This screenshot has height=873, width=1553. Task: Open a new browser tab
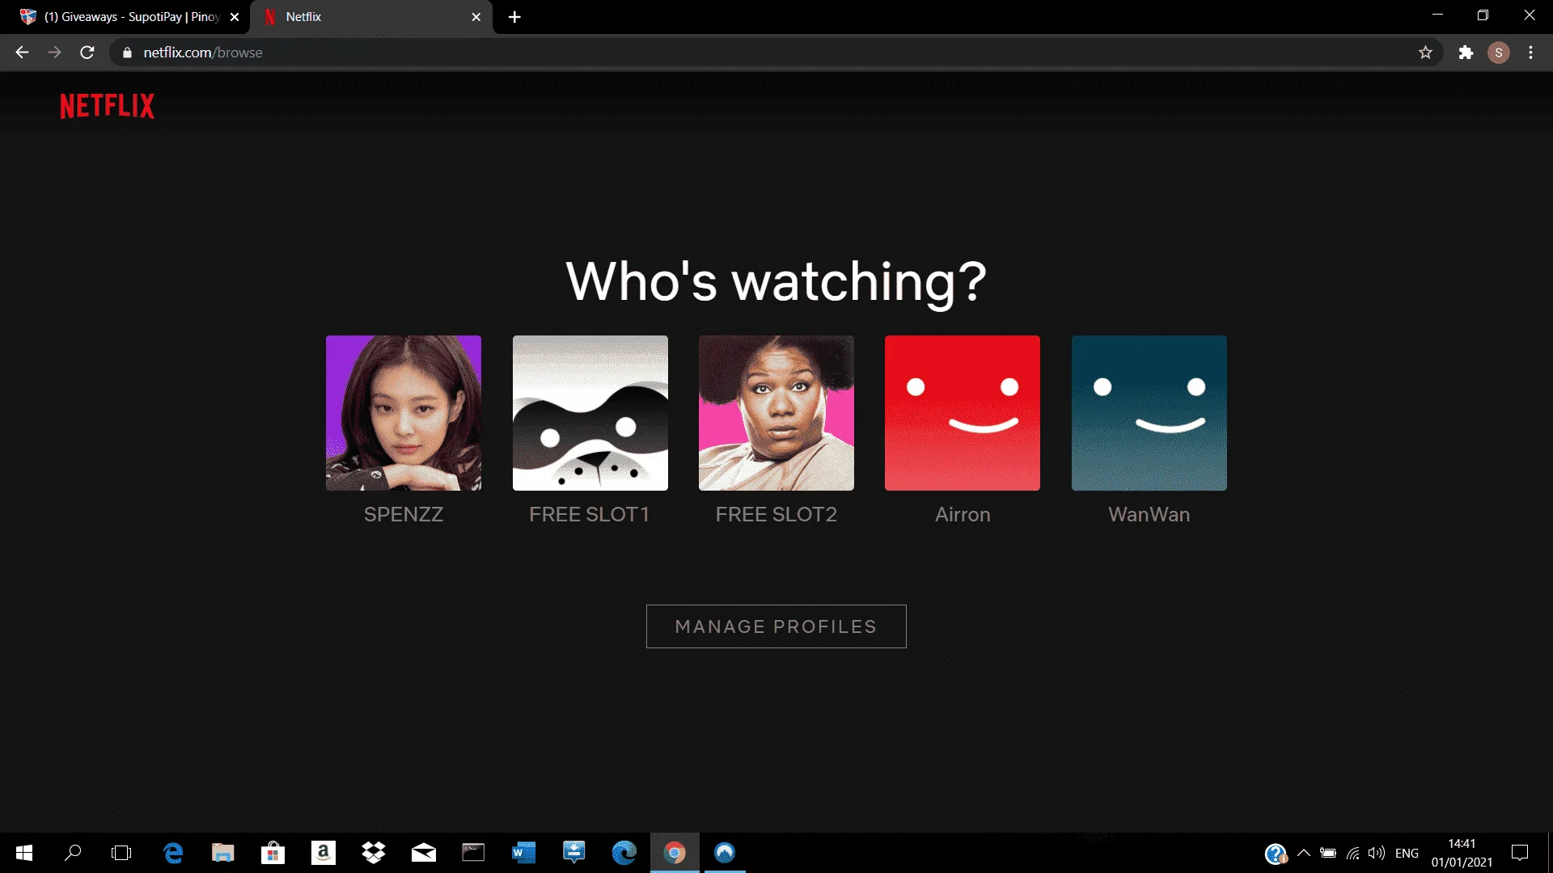click(x=514, y=17)
